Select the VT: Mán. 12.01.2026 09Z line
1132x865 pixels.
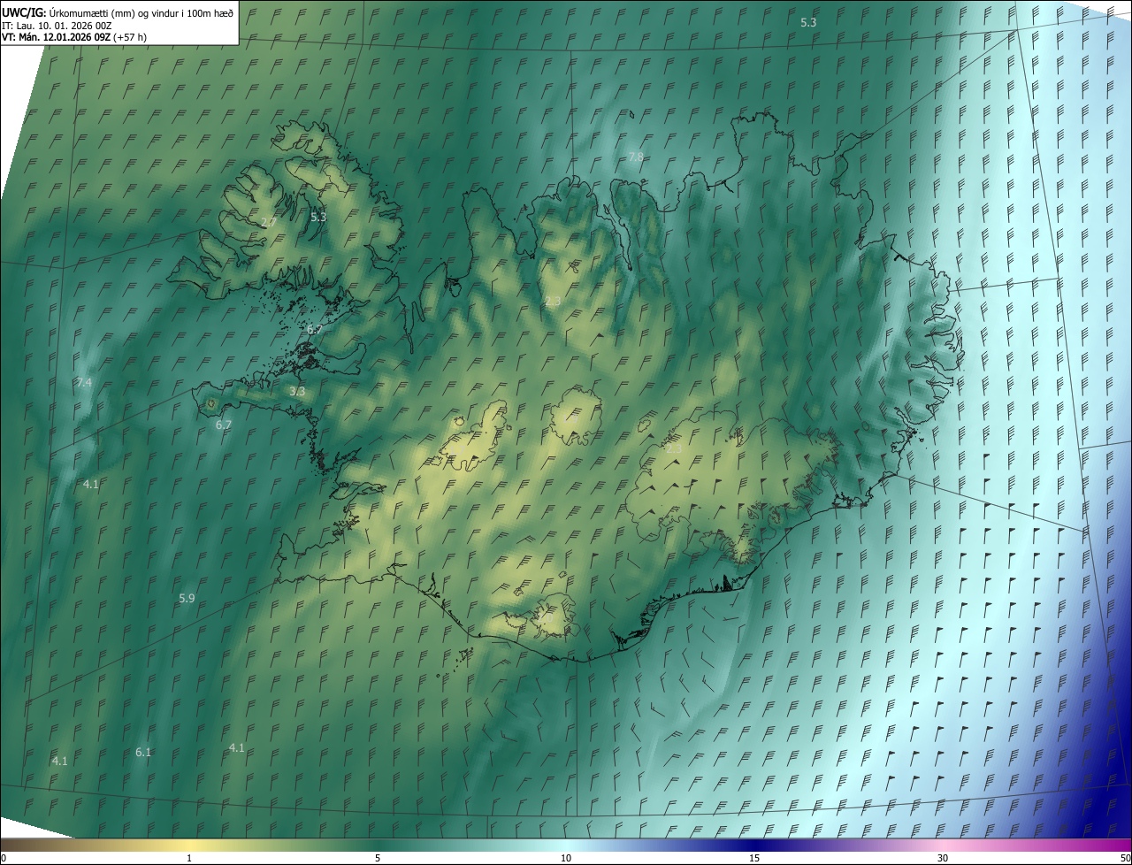(74, 37)
